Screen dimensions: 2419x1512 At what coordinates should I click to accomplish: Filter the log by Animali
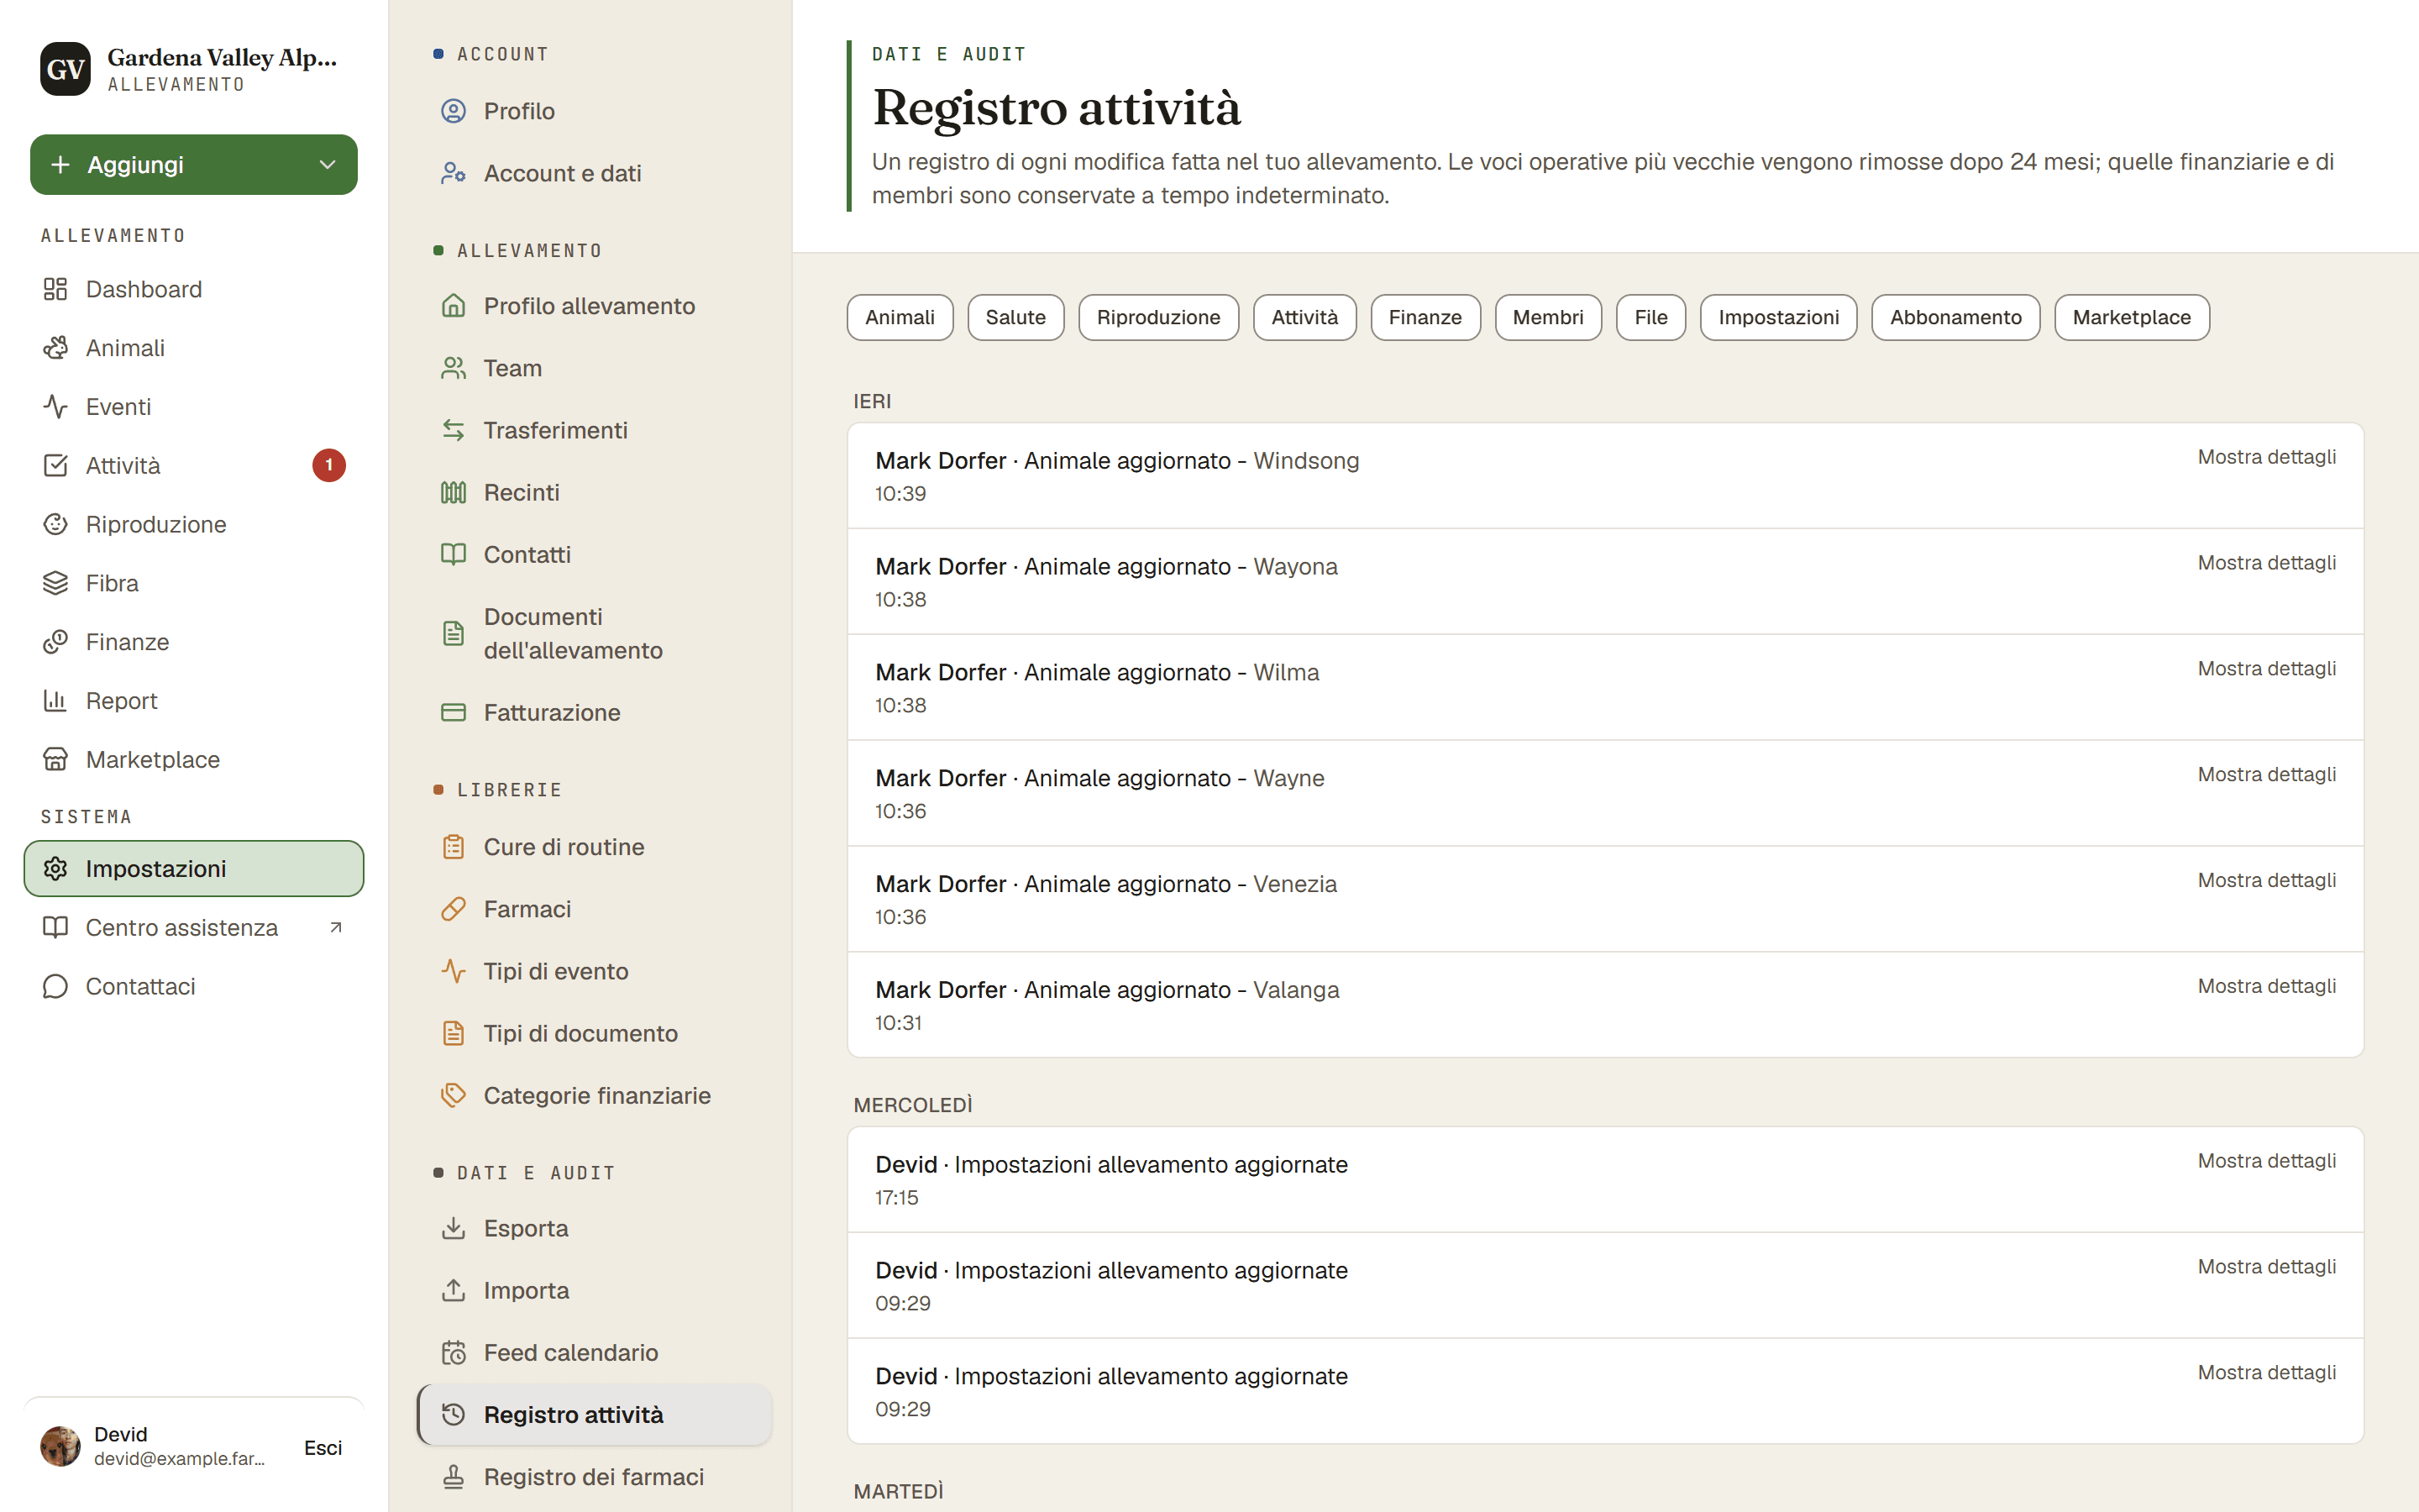coord(900,317)
